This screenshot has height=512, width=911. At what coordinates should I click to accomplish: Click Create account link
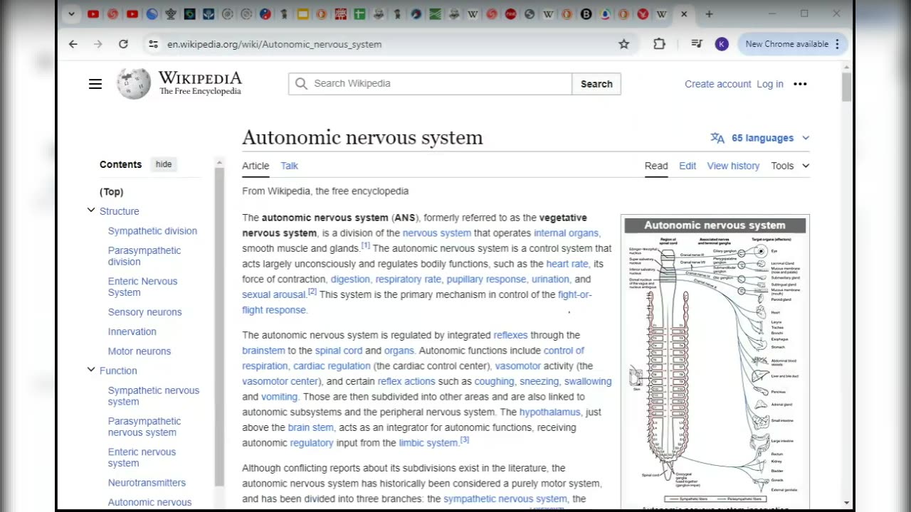click(x=717, y=84)
